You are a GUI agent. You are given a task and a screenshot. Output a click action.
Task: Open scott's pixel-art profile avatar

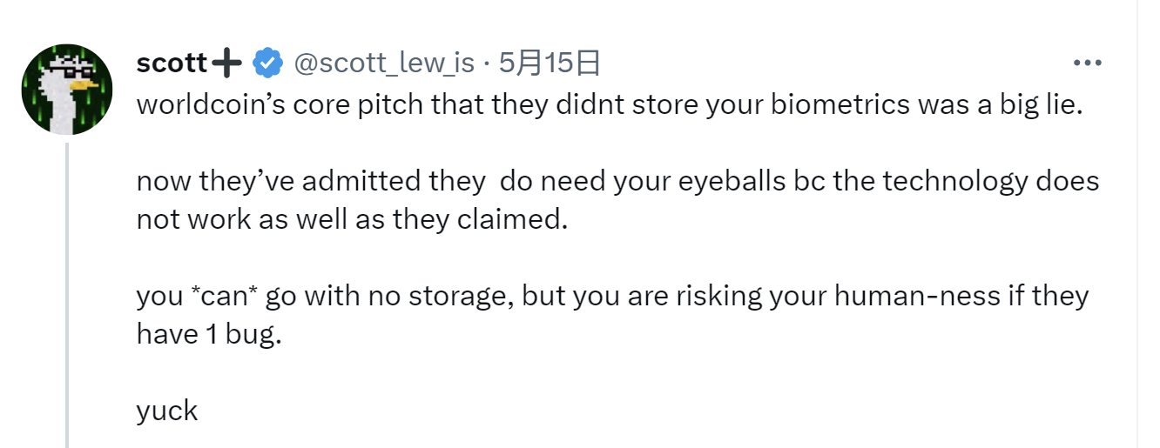(x=67, y=90)
